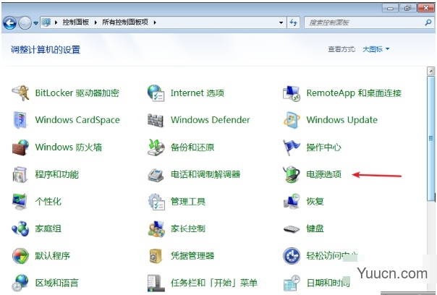Open the 凭据管理器 link
Viewport: 437px width, 295px height.
pyautogui.click(x=192, y=256)
